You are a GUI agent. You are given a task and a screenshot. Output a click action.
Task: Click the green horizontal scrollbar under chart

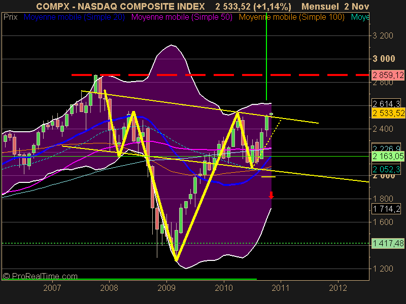(129, 279)
